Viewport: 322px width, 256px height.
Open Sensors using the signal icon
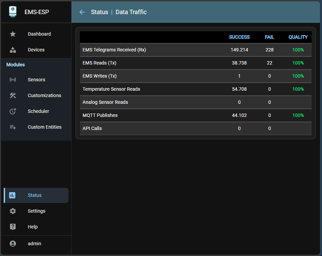point(12,80)
